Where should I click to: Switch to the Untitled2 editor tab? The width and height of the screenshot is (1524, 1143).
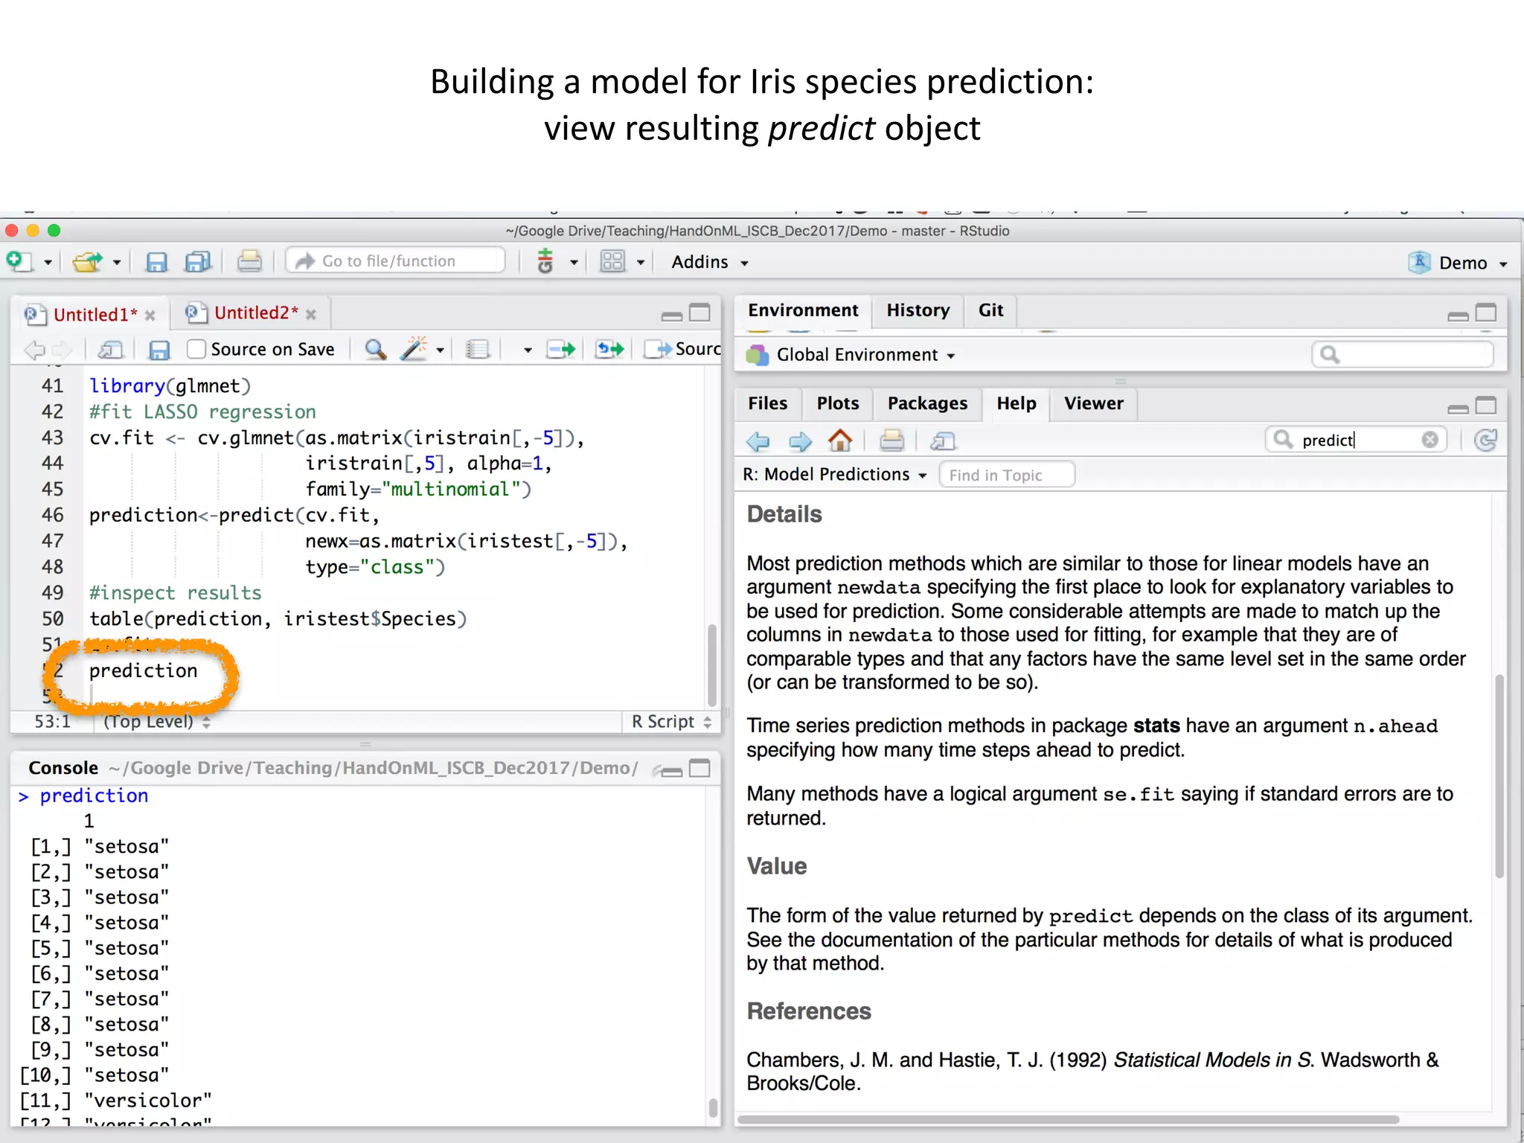256,313
